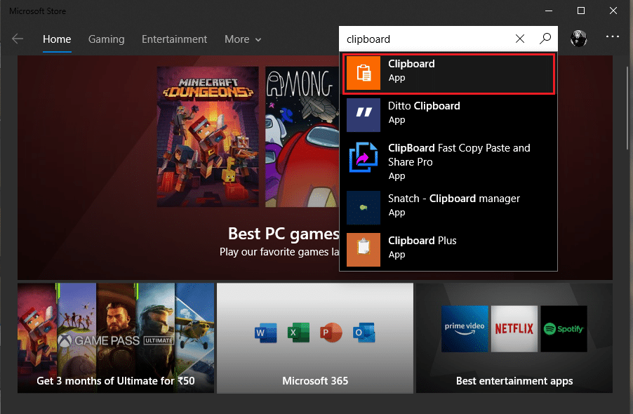Select the Ditto Clipboard app icon
The width and height of the screenshot is (633, 414).
(363, 114)
